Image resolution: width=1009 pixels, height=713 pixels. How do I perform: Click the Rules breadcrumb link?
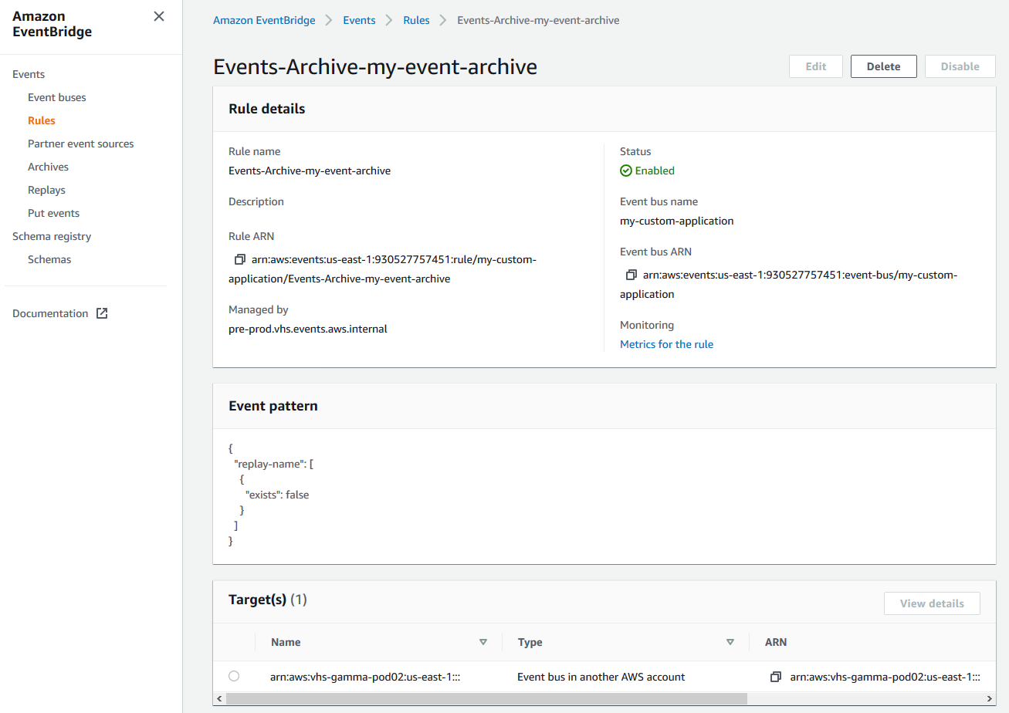point(416,20)
